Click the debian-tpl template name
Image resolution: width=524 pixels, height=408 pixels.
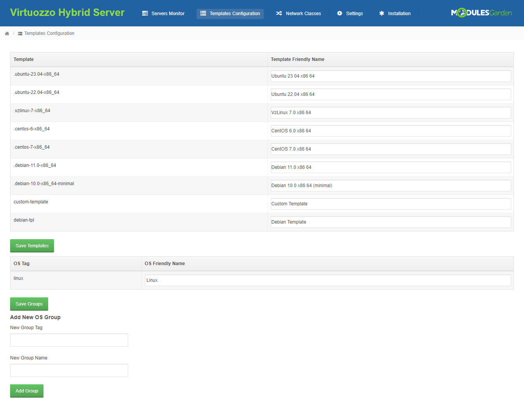[x=24, y=220]
